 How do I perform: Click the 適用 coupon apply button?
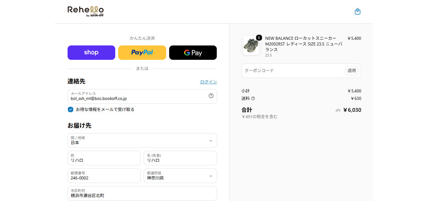352,70
